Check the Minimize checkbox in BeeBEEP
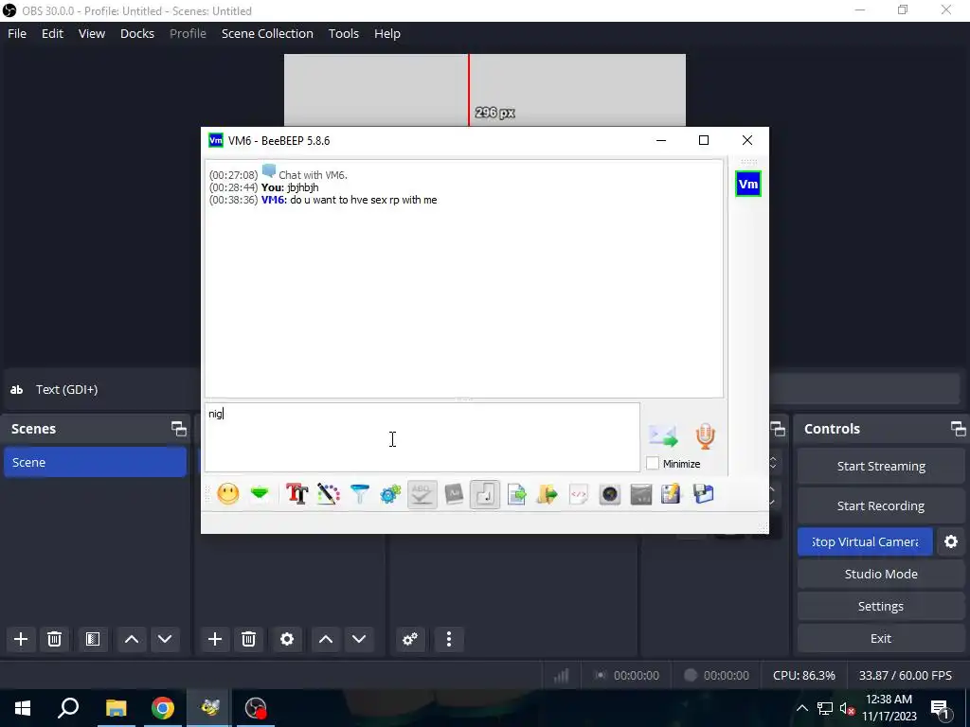This screenshot has height=727, width=970. click(653, 463)
